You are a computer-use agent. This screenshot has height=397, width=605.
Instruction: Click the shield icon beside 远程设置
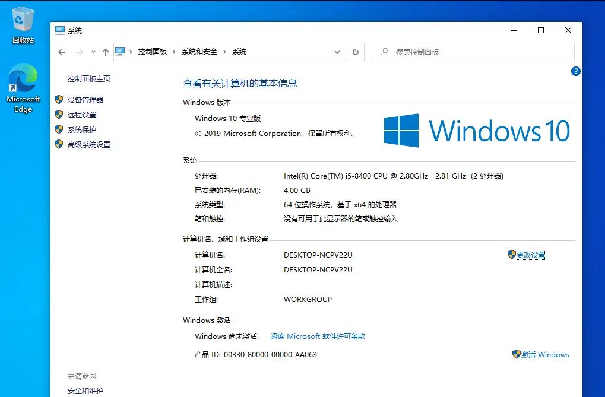tap(59, 114)
